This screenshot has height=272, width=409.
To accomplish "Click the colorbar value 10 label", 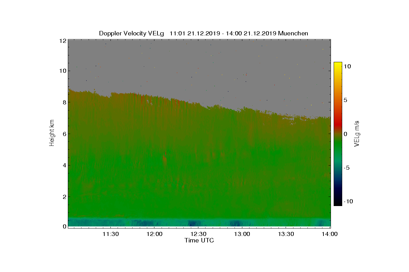I will click(x=347, y=67).
